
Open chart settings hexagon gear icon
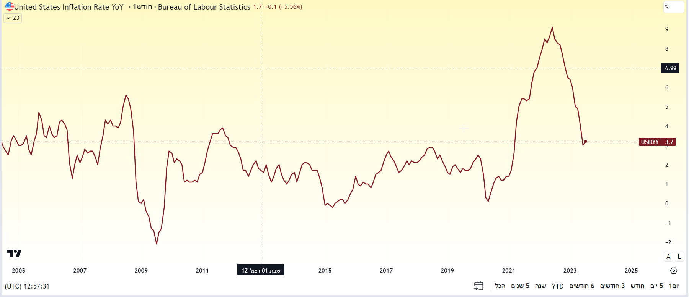[674, 271]
